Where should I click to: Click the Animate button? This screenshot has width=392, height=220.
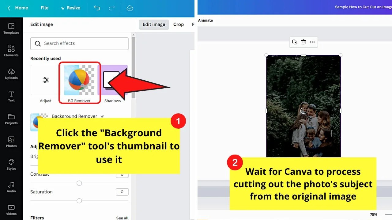[x=205, y=20]
